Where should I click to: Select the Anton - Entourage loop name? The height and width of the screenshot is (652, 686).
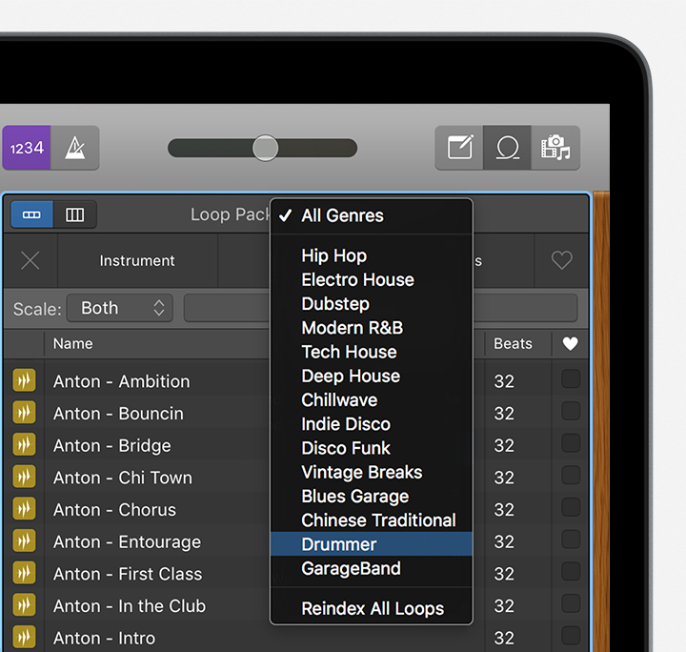tap(128, 542)
